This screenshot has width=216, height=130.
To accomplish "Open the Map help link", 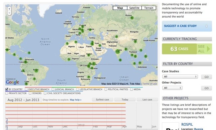I will tap(75, 100).
